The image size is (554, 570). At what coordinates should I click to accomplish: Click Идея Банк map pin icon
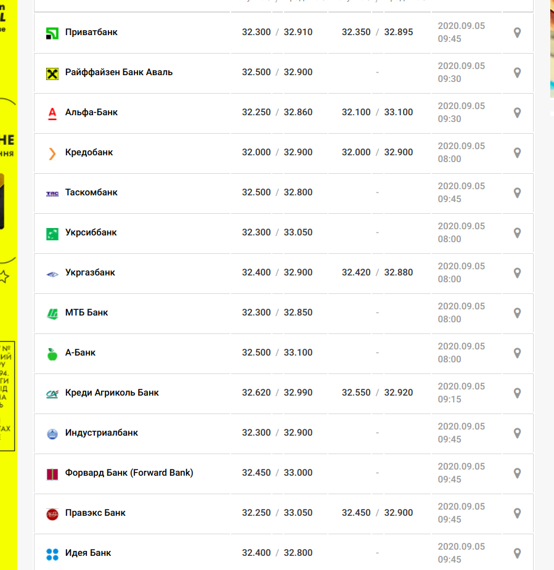click(517, 553)
